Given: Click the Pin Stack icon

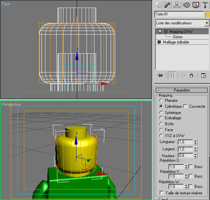Looking at the screenshot, I should coord(160,75).
